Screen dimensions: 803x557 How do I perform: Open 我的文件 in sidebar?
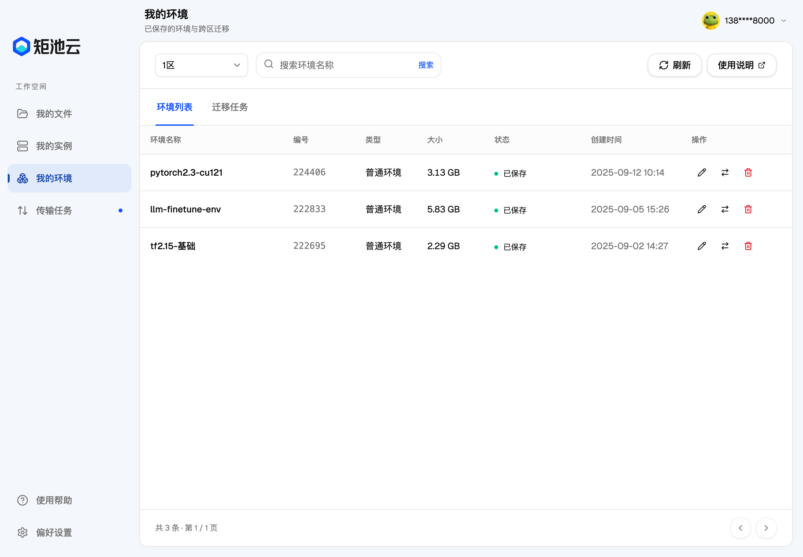tap(69, 114)
